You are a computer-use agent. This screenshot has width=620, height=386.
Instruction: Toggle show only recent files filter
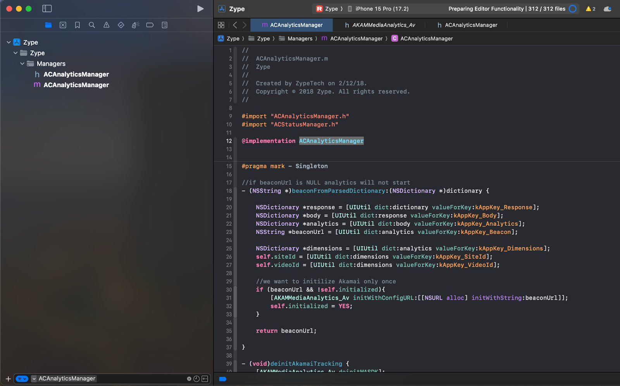(196, 379)
